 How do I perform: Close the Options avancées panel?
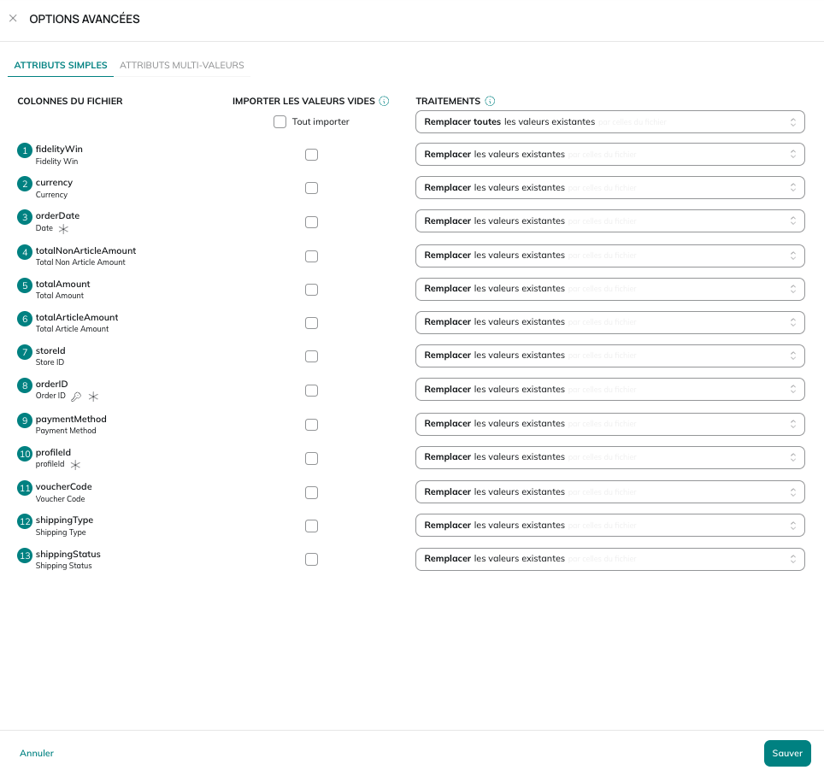pos(13,19)
